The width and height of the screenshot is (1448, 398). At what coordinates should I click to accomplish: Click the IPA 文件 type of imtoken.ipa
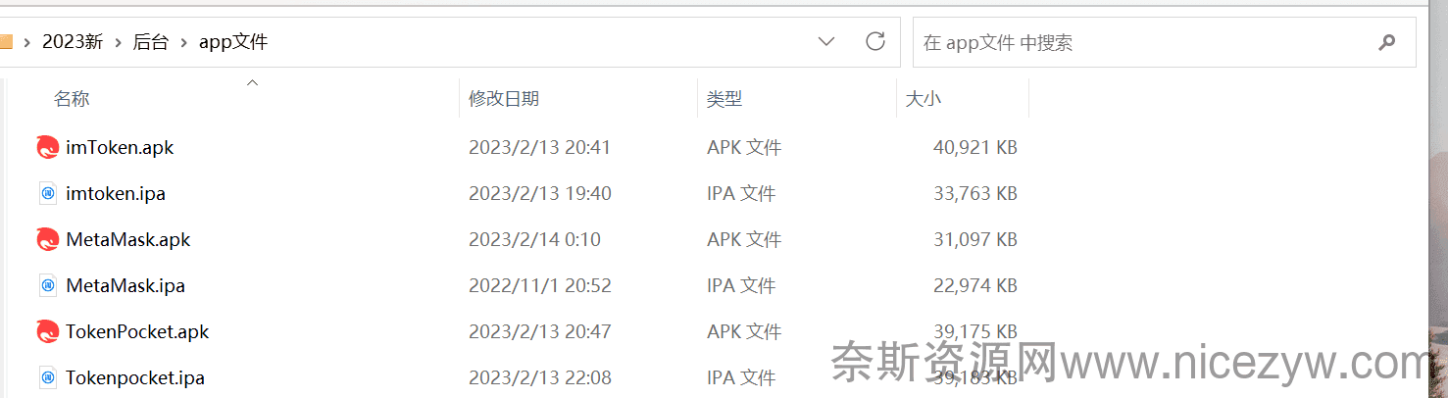pos(741,194)
